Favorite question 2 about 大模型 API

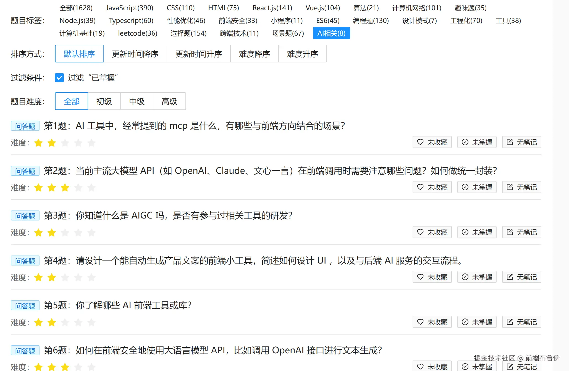coord(432,187)
